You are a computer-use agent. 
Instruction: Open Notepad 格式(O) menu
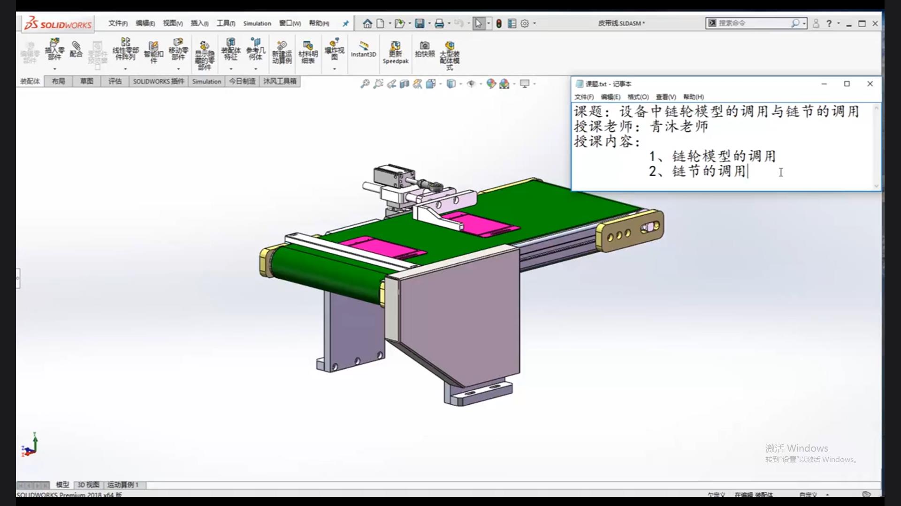(x=638, y=97)
